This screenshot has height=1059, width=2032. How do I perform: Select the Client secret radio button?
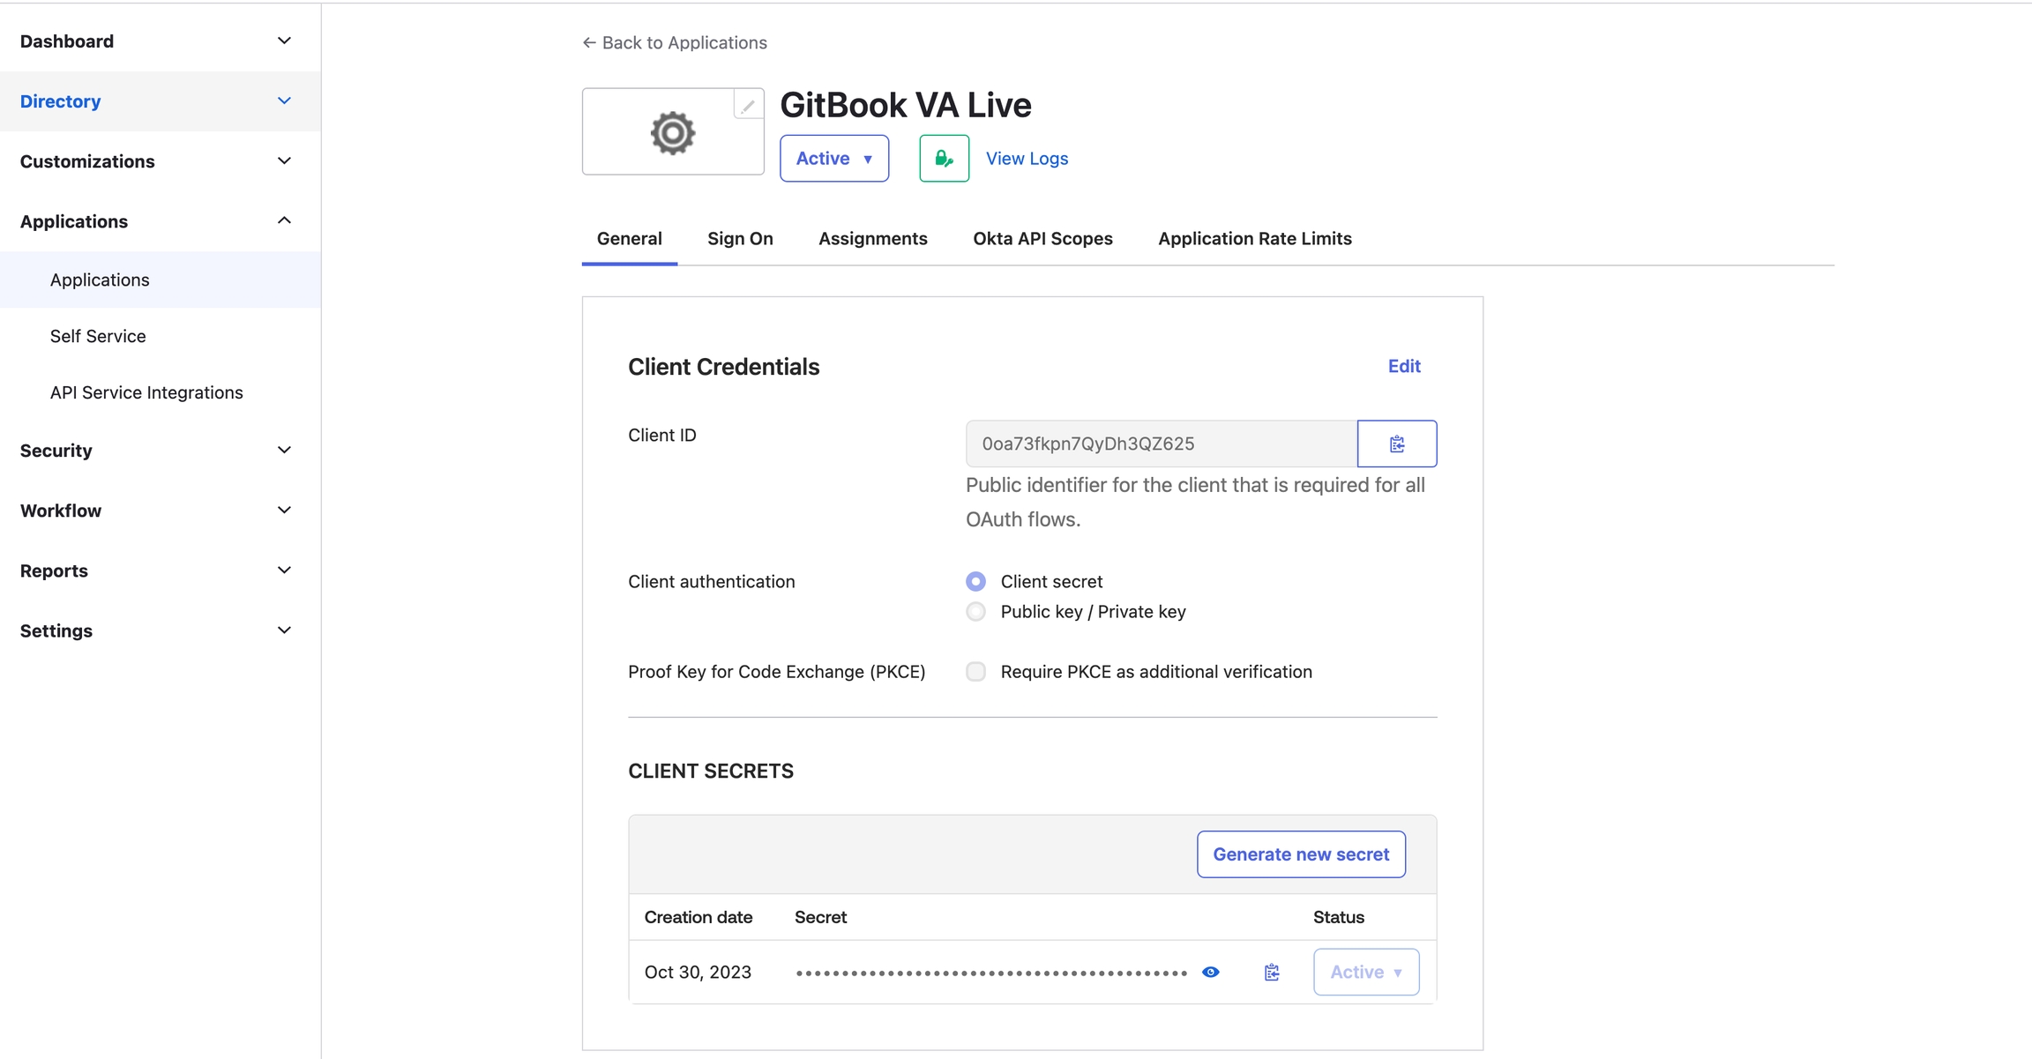pos(975,582)
